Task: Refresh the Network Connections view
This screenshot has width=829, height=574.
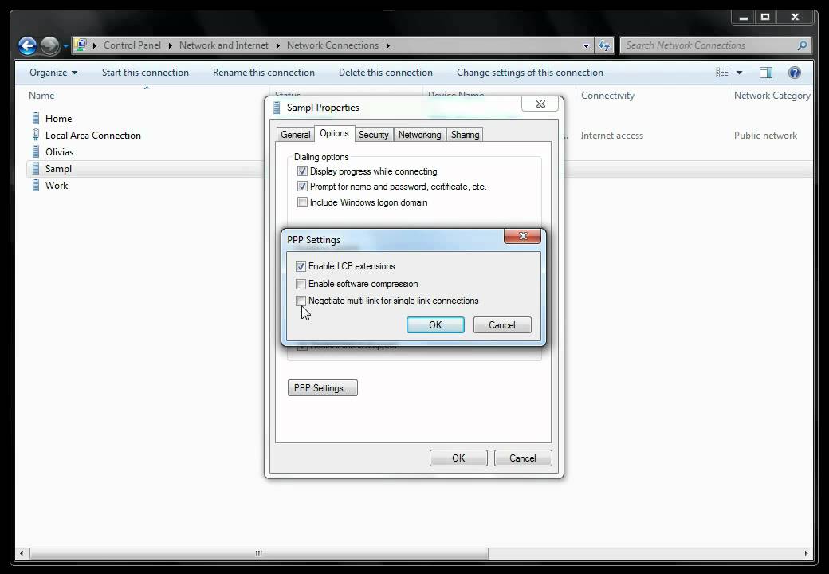Action: coord(603,46)
